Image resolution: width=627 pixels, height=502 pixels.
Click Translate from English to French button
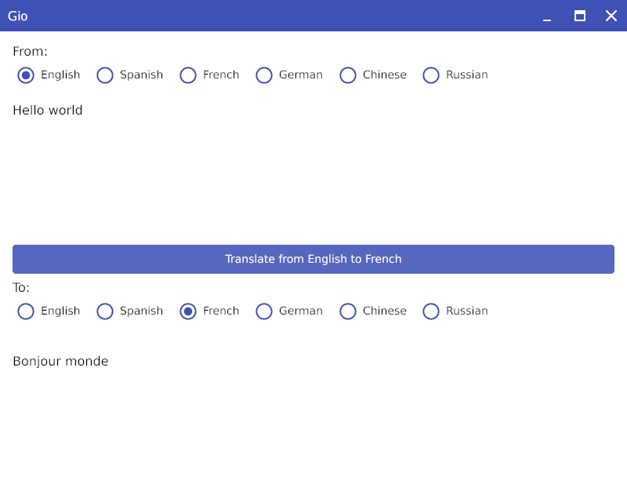point(313,259)
